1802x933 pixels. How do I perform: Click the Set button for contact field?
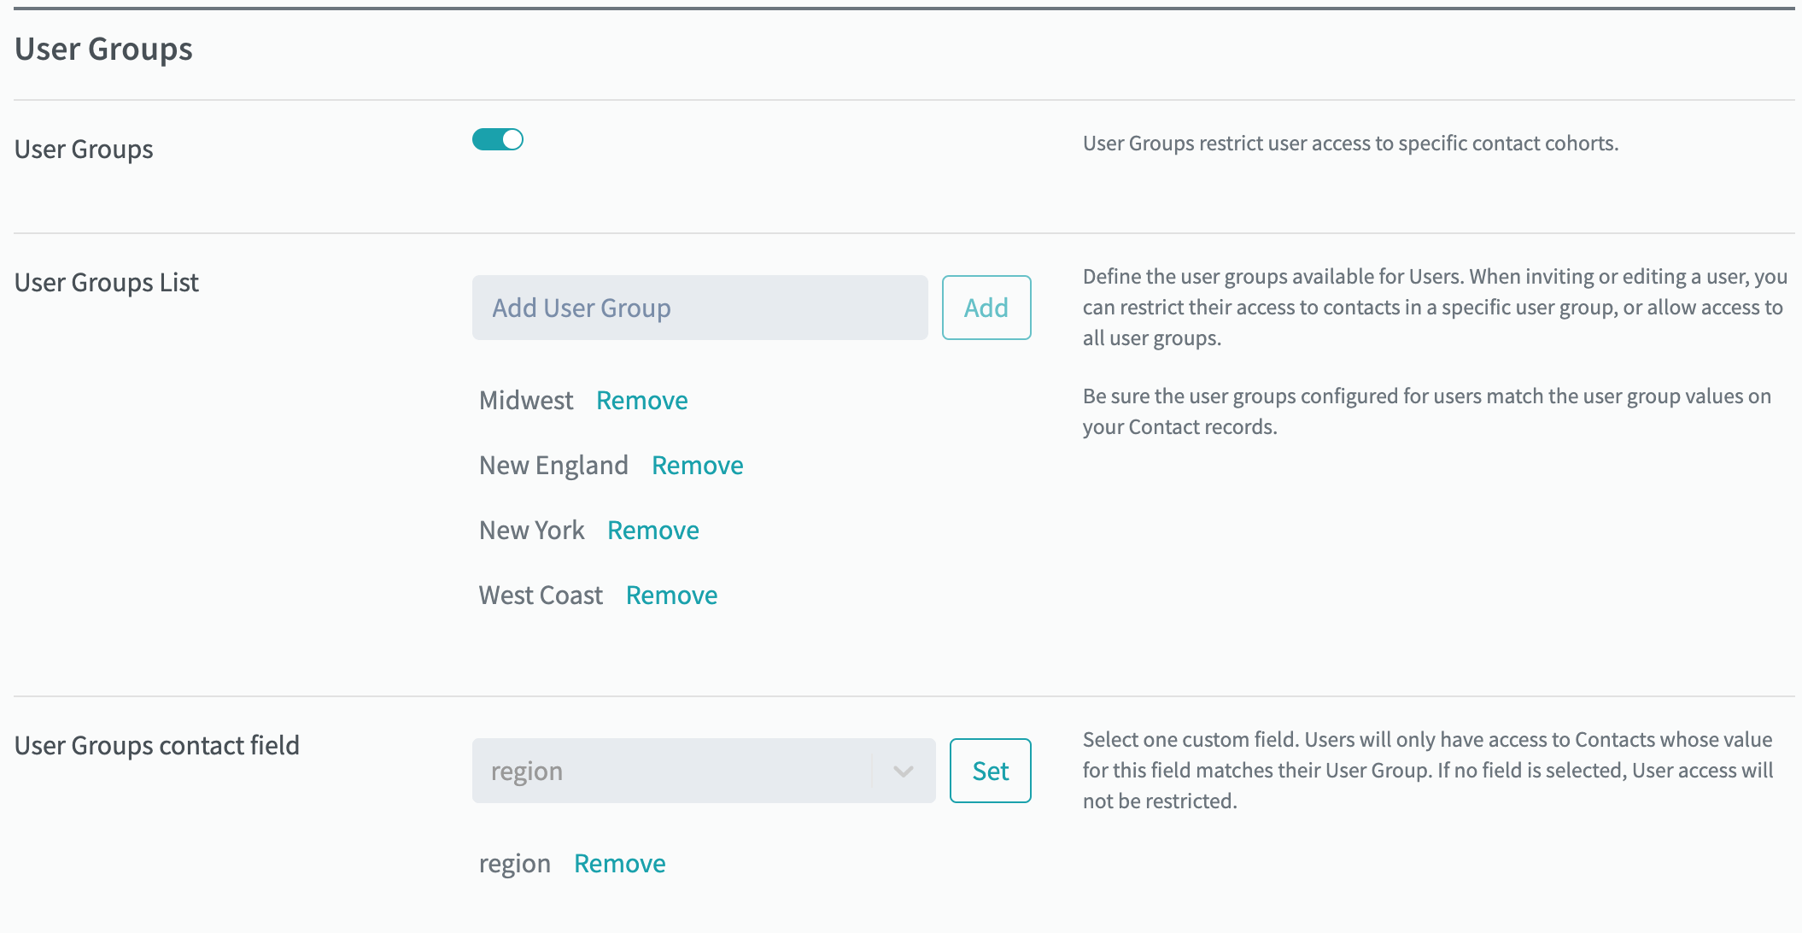(x=990, y=771)
